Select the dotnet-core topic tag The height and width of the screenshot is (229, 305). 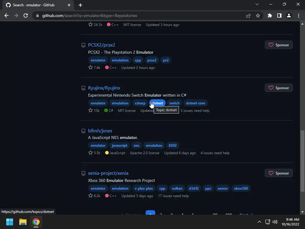[x=195, y=103]
